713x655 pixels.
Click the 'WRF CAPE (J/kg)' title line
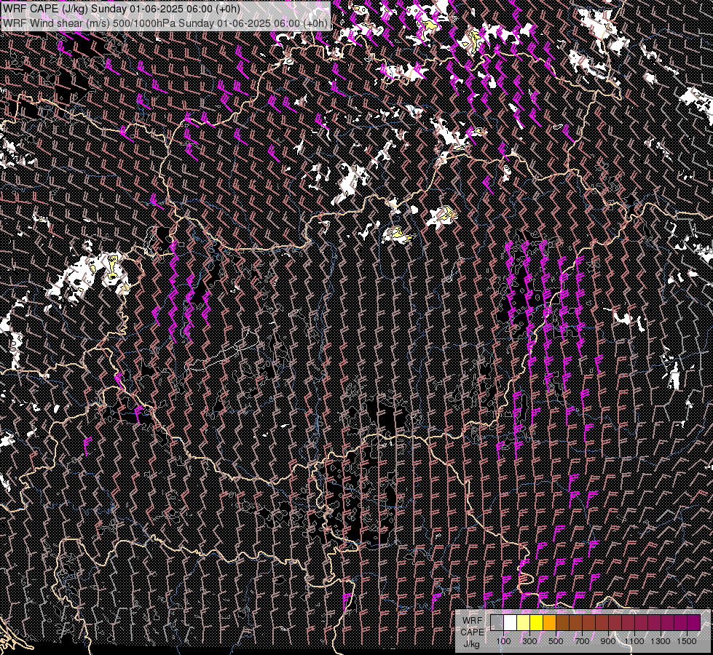pyautogui.click(x=121, y=9)
